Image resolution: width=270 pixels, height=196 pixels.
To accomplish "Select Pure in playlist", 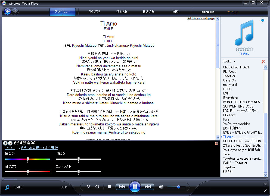I will 226,119.
